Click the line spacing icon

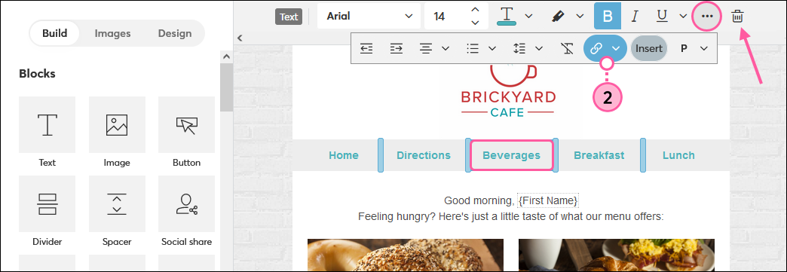[x=519, y=48]
